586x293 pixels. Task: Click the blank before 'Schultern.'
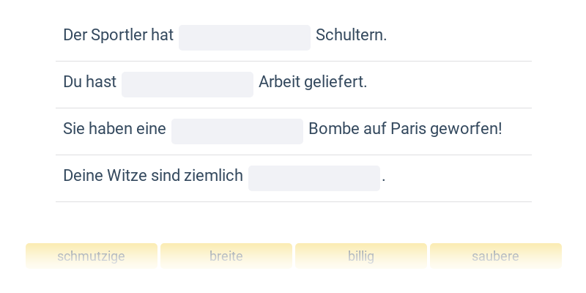(245, 38)
